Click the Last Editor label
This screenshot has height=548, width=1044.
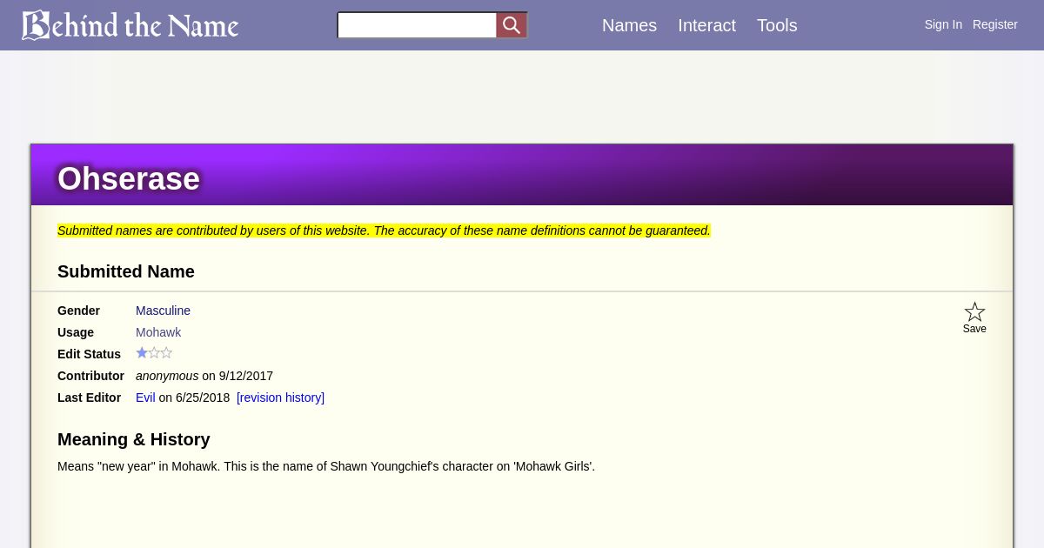[x=89, y=398]
